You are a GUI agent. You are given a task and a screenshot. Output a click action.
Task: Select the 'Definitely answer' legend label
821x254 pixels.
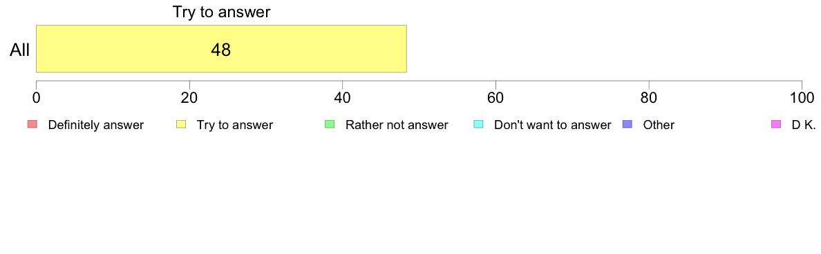(96, 125)
